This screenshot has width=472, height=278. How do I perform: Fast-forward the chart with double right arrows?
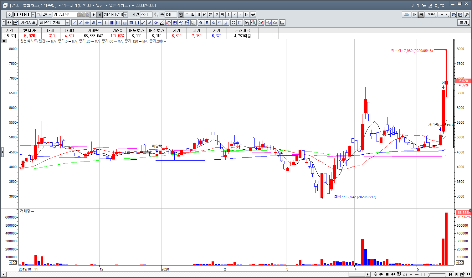393,274
